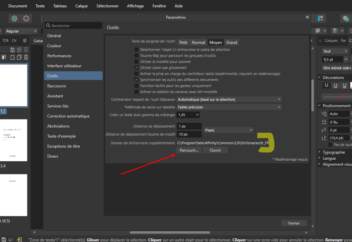This screenshot has width=352, height=242.
Task: Click the duplicate page icon
Action: click(x=19, y=57)
